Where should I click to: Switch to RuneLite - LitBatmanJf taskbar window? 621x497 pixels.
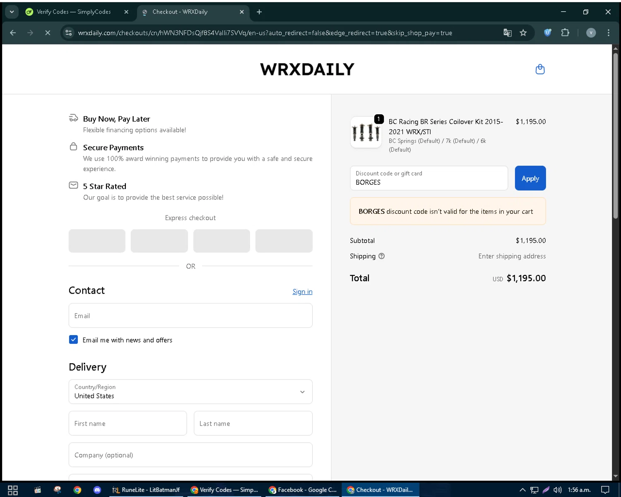click(x=146, y=490)
